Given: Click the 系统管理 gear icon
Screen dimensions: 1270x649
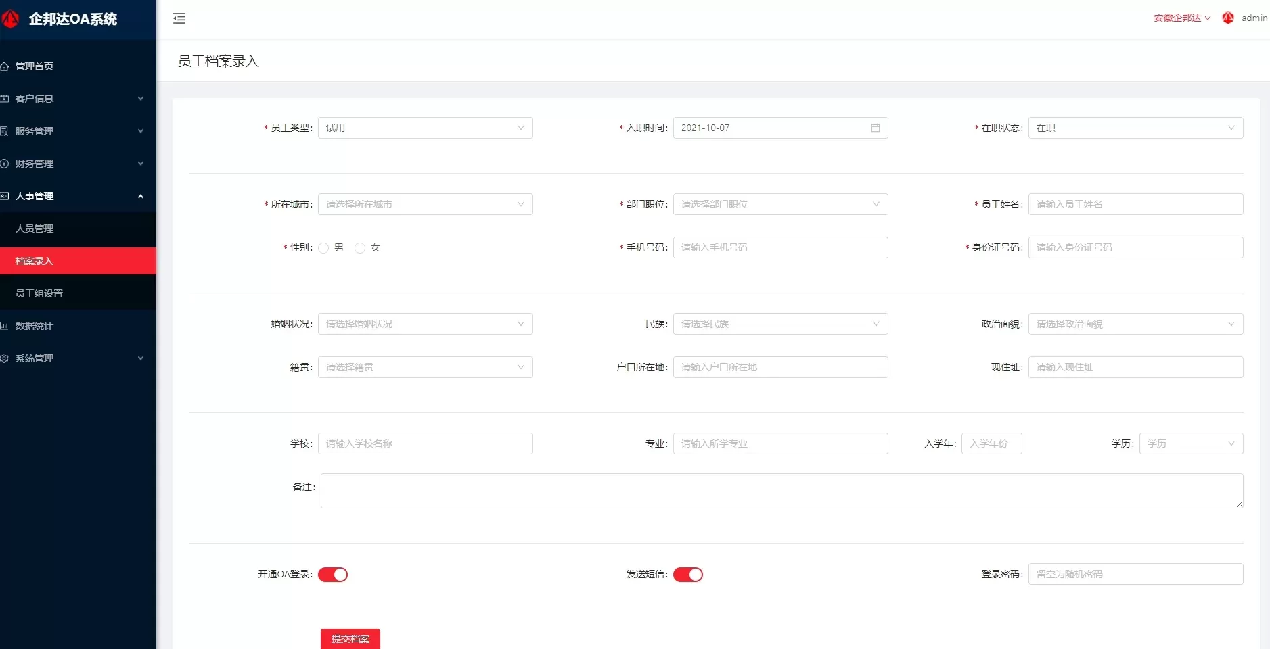Looking at the screenshot, I should tap(5, 358).
